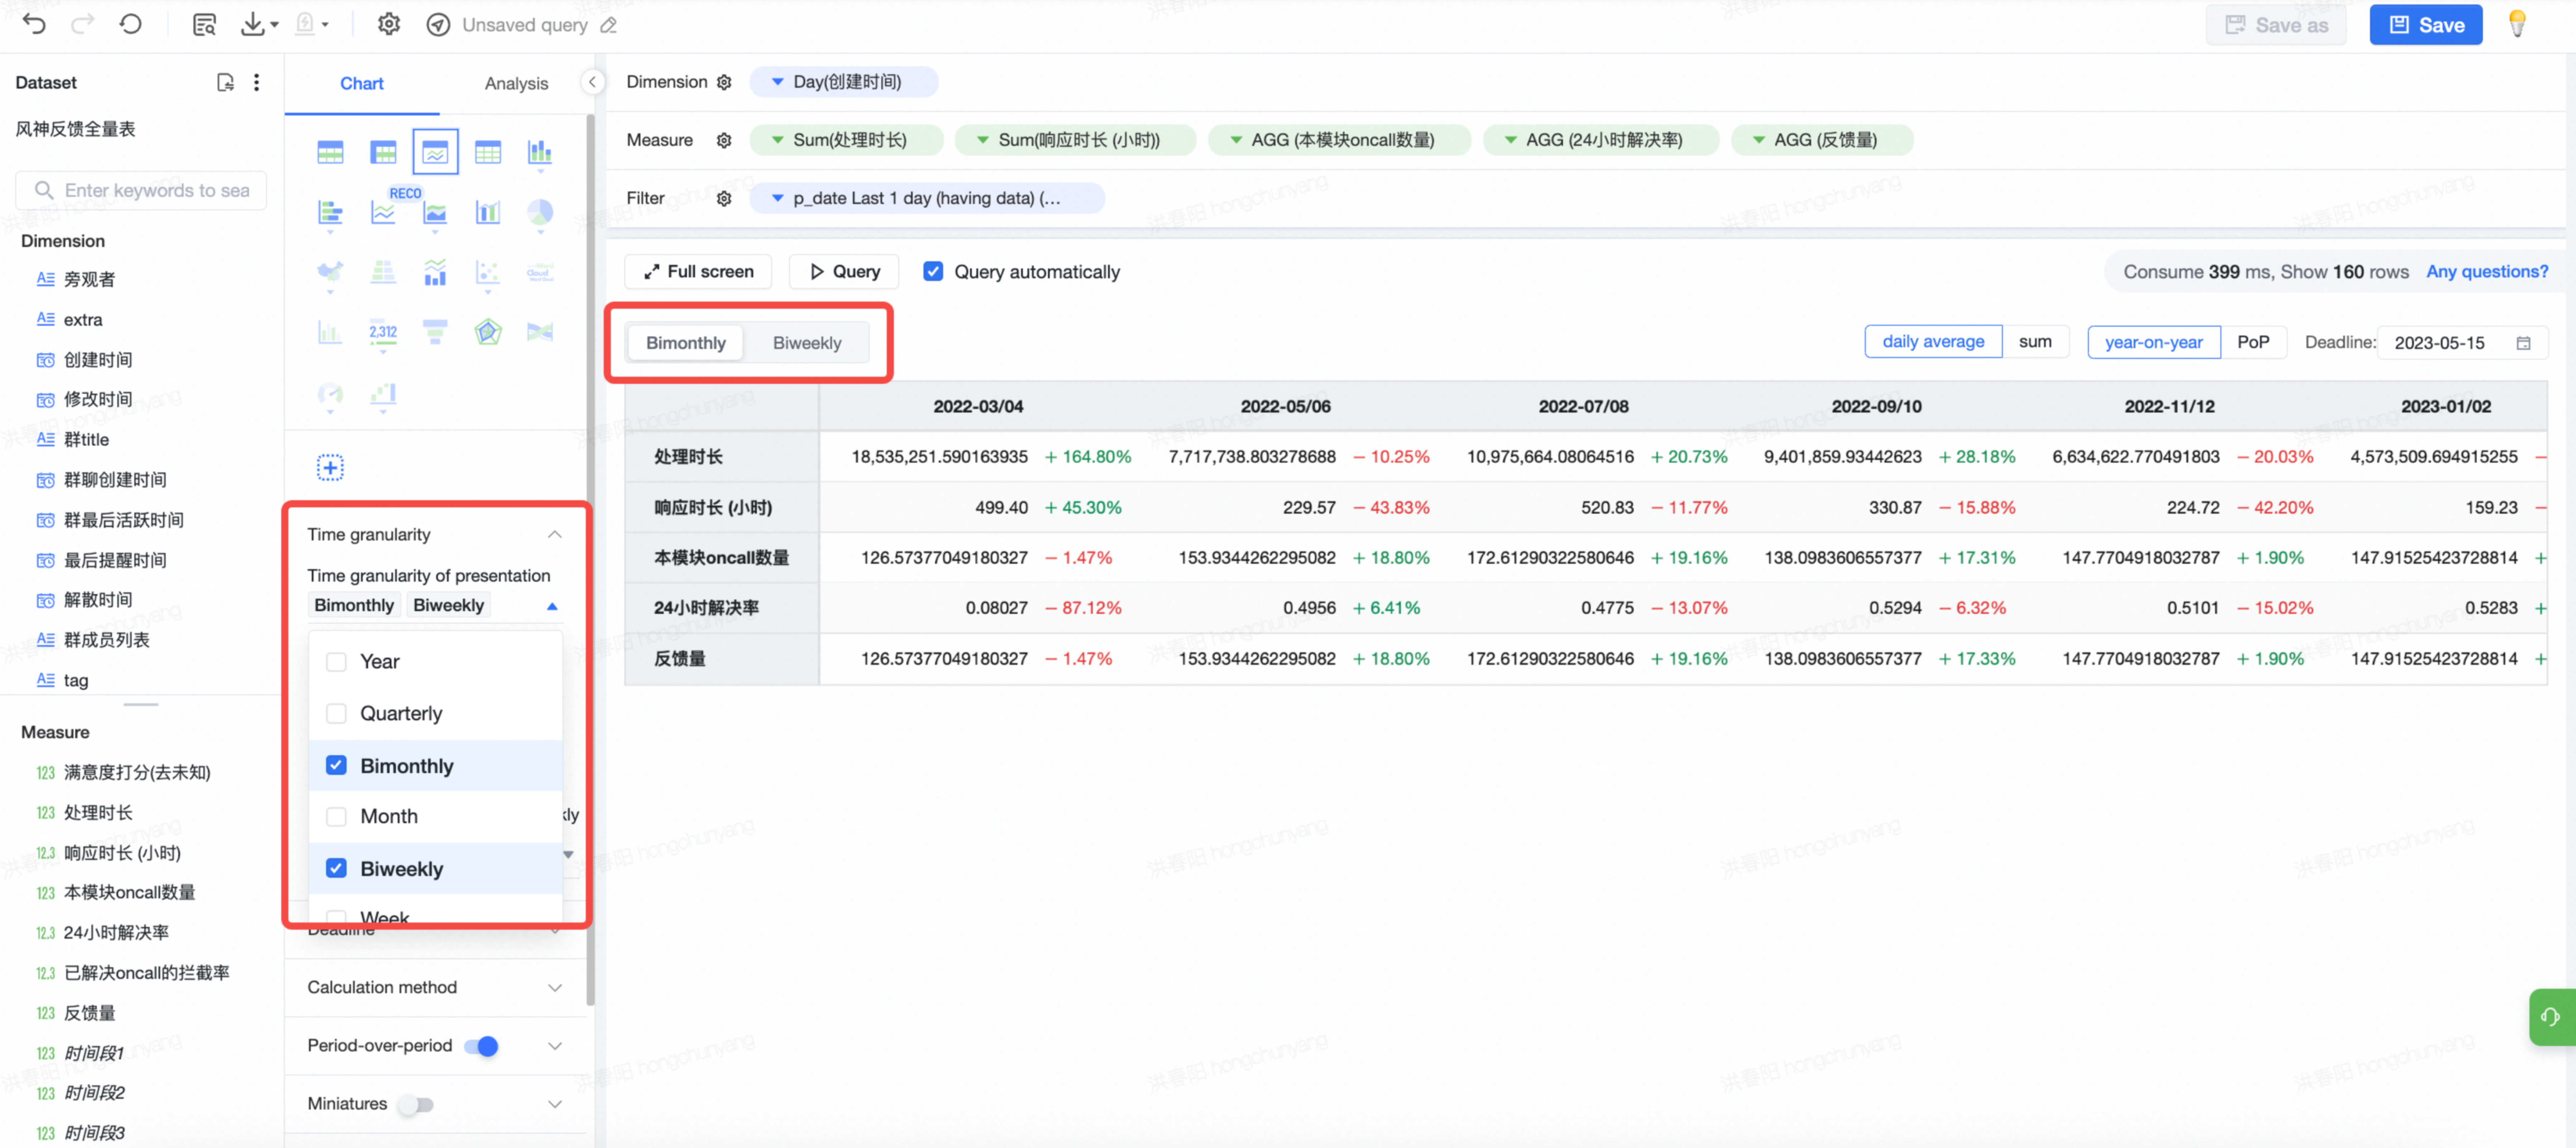This screenshot has height=1148, width=2576.
Task: Click the lightbulb tips icon
Action: point(2517,24)
